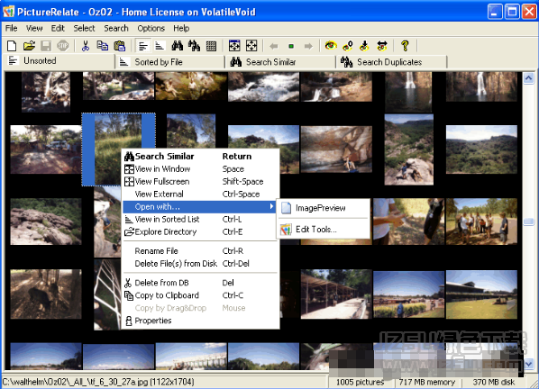Choose View Fullscreen from context menu
The width and height of the screenshot is (539, 389).
[200, 181]
